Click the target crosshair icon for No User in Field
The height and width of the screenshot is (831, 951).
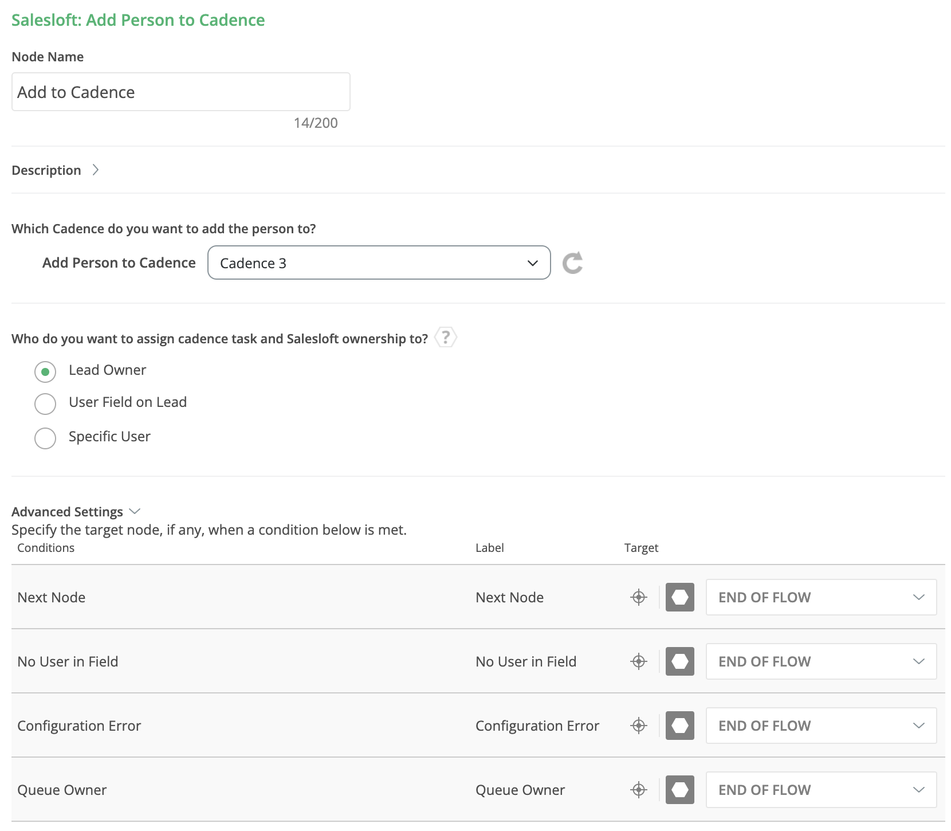click(x=639, y=661)
